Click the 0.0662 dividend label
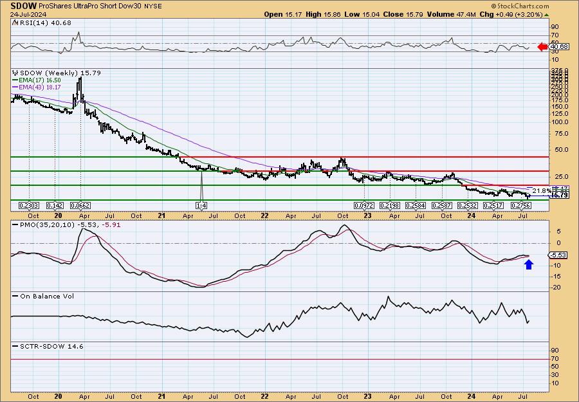 80,205
